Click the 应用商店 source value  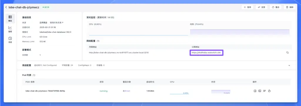point(44,22)
